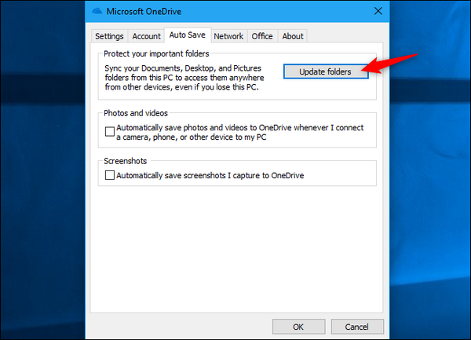The width and height of the screenshot is (471, 340).
Task: Click the OneDrive cloud icon in title bar
Action: pos(97,13)
